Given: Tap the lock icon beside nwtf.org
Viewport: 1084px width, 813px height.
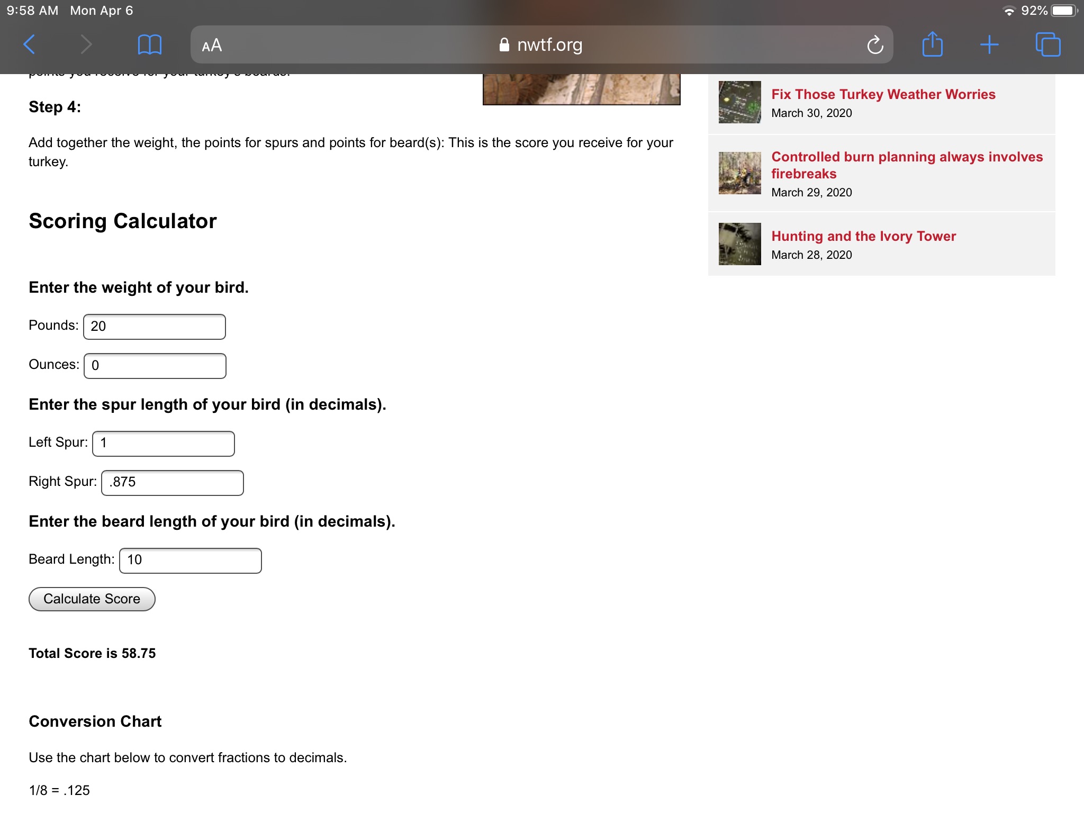Looking at the screenshot, I should click(504, 44).
